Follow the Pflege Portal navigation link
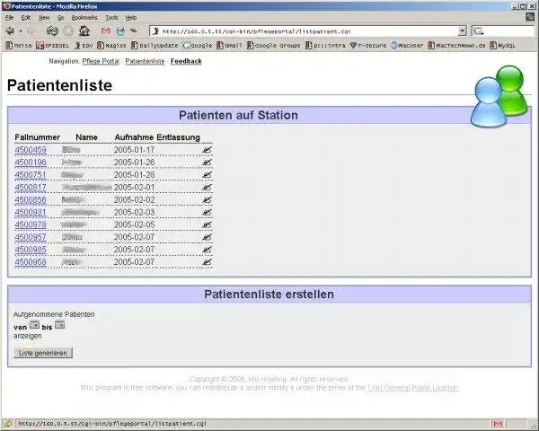 coord(101,61)
